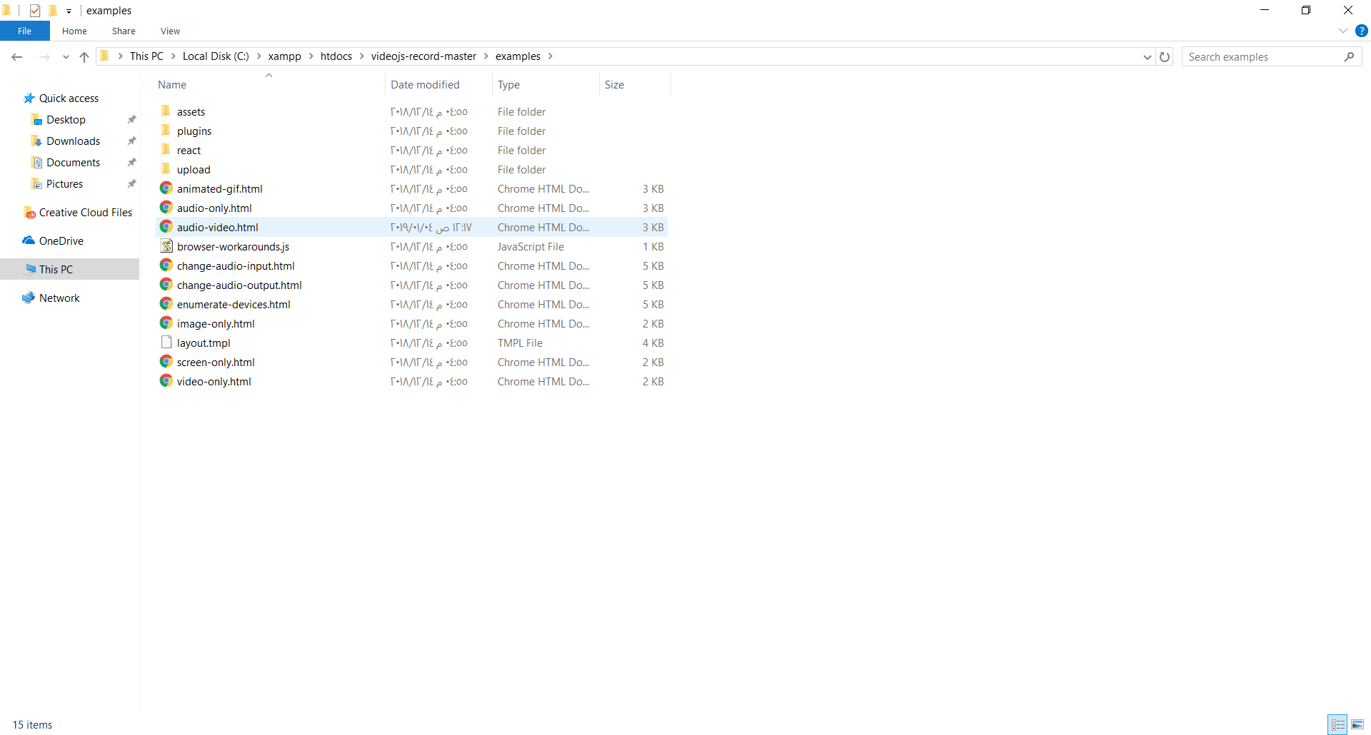Open the address bar history dropdown
The width and height of the screenshot is (1371, 735).
point(1147,56)
